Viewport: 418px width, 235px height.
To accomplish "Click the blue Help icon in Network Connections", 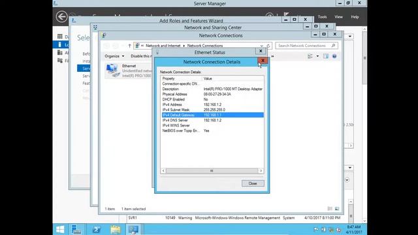I will [x=334, y=56].
